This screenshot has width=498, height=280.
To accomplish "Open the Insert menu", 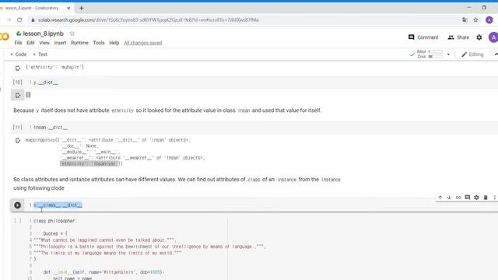I will [60, 43].
